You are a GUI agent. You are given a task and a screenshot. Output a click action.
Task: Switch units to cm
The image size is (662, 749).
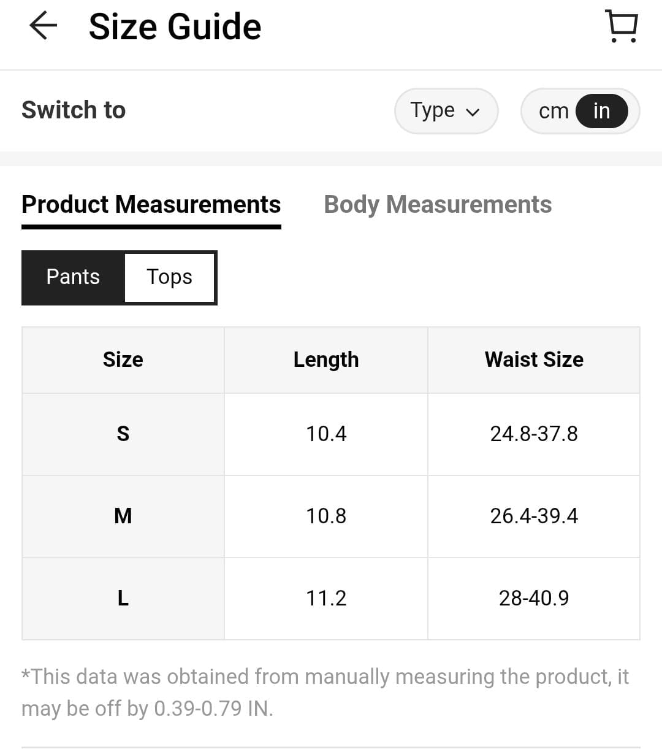[553, 112]
